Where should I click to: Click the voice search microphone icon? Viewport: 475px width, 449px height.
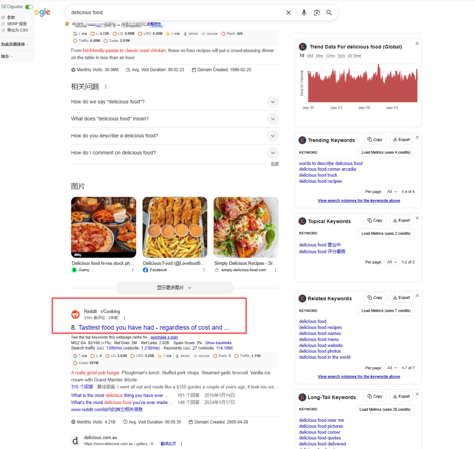pyautogui.click(x=304, y=13)
